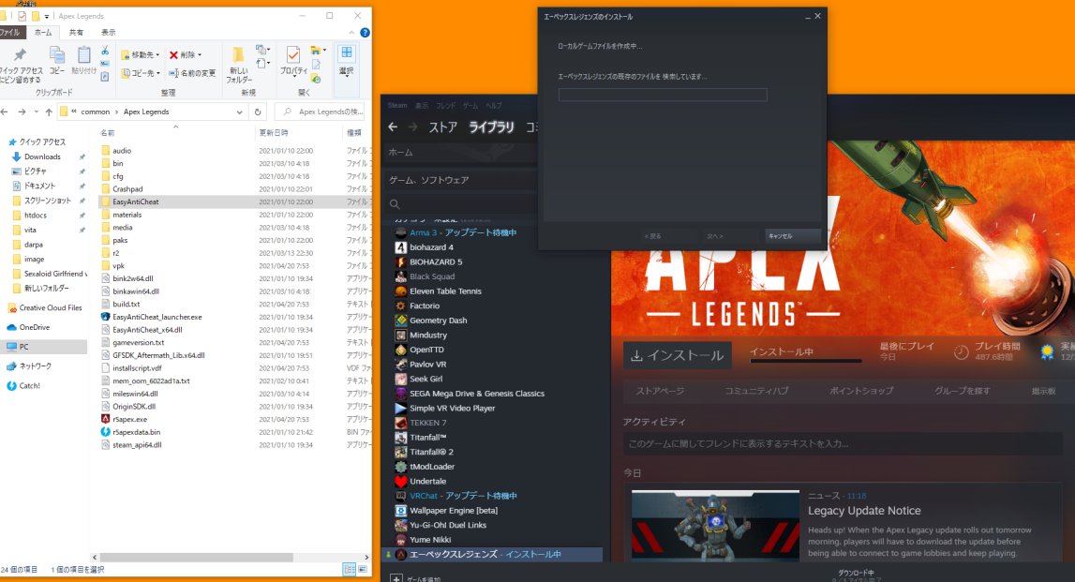Click the Home (ホーム) label in Steam library
Viewport: 1075px width, 582px height.
click(x=400, y=152)
